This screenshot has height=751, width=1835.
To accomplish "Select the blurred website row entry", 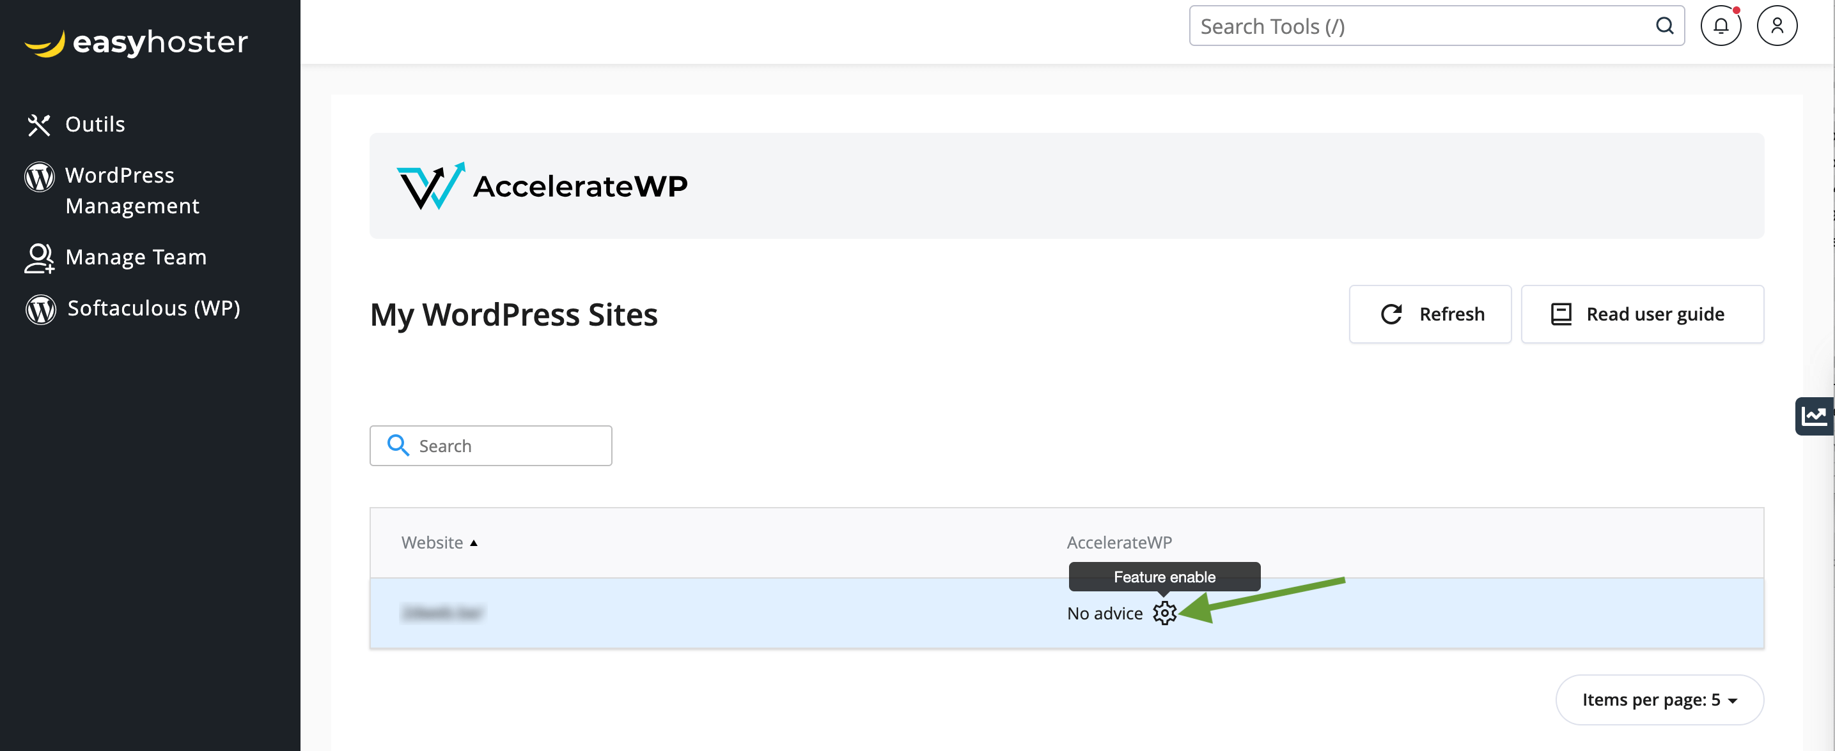I will coord(442,613).
